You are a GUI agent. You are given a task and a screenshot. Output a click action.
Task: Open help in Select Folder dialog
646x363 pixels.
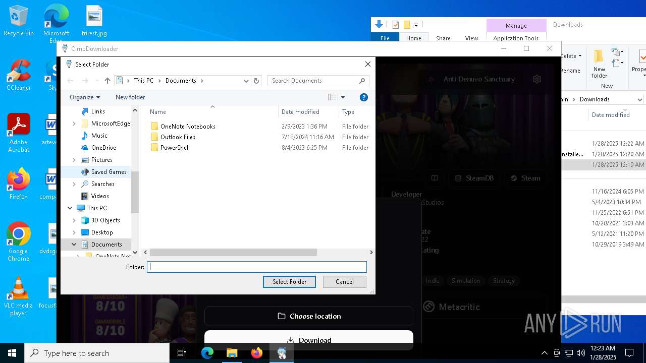pos(363,97)
